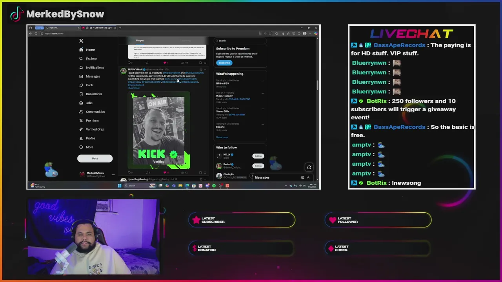Viewport: 502px width, 282px height.
Task: Click the @KickStreaming mention link
Action: tap(171, 73)
